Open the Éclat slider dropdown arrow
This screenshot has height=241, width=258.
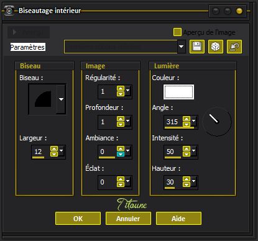pyautogui.click(x=127, y=181)
